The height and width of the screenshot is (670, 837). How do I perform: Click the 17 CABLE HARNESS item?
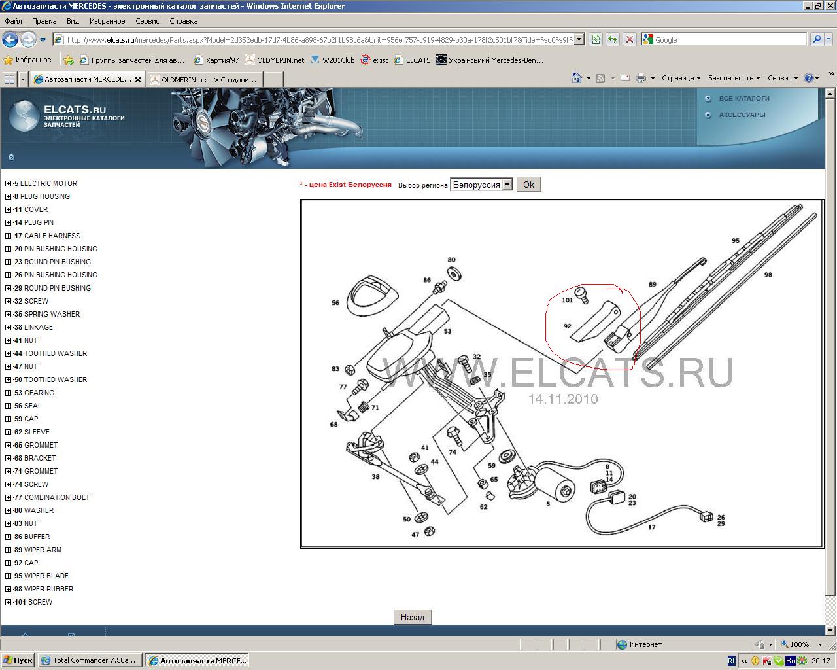[x=48, y=236]
